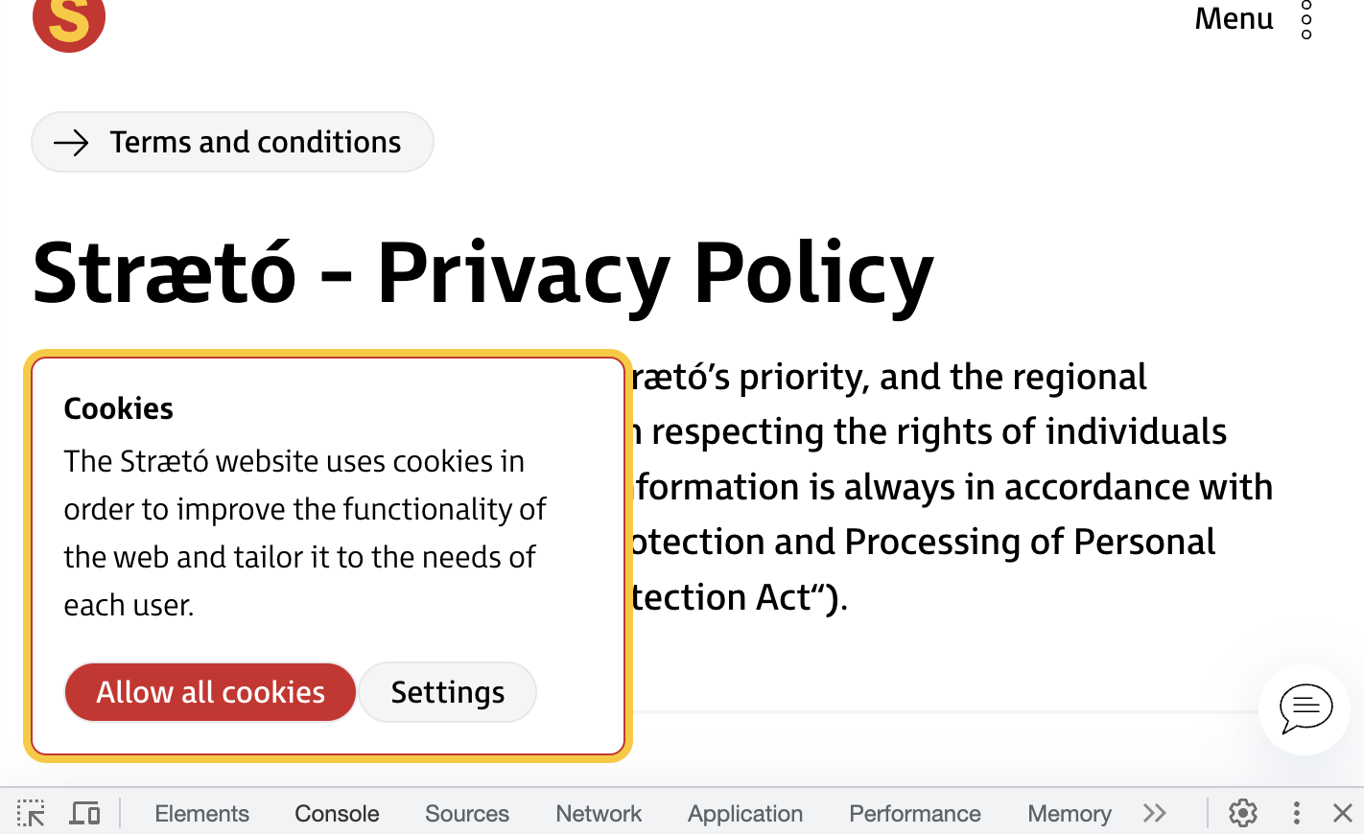Viewport: 1364px width, 834px height.
Task: Expand the hidden DevTools tabs chevron
Action: coord(1154,813)
